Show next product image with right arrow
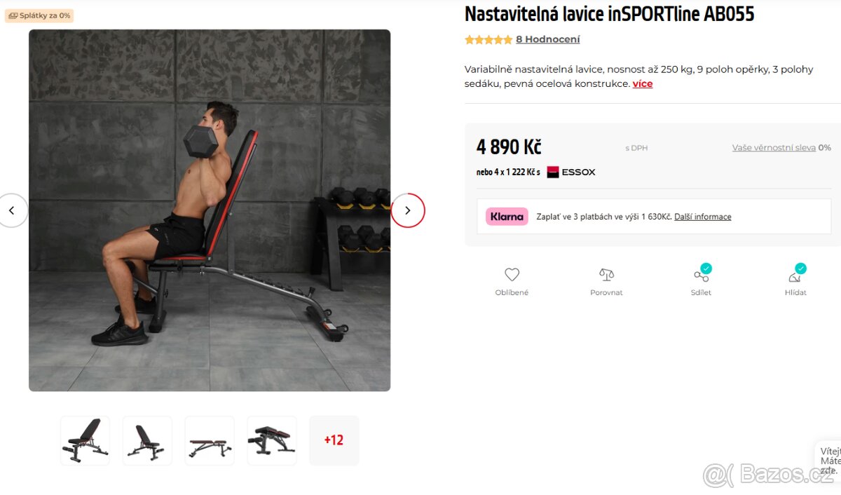The width and height of the screenshot is (841, 495). 408,210
